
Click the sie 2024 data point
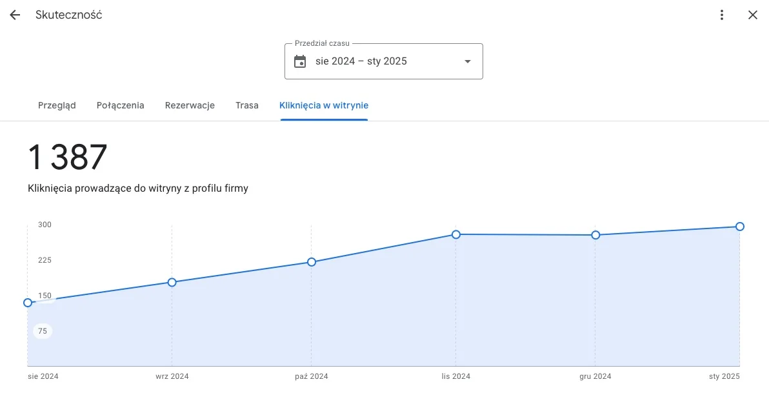[28, 303]
